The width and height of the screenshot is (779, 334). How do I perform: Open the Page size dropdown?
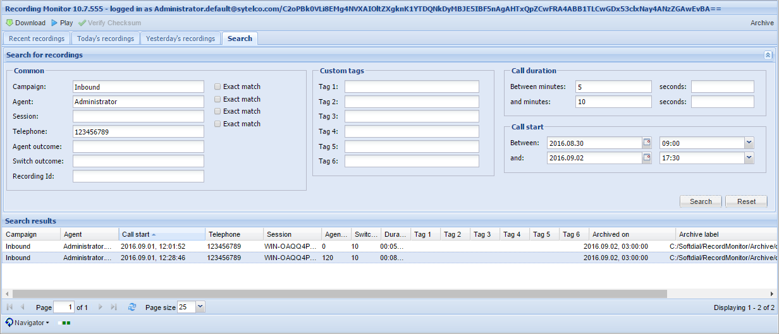tap(200, 307)
